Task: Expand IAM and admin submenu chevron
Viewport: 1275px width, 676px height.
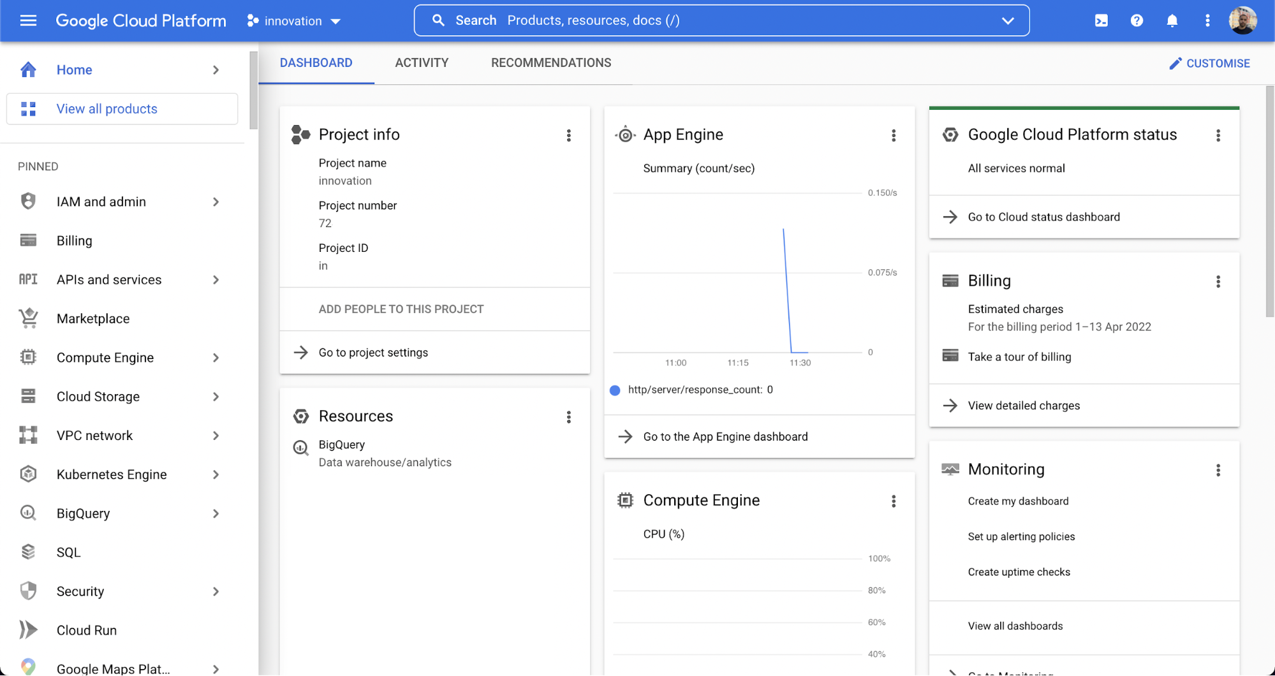Action: (216, 202)
